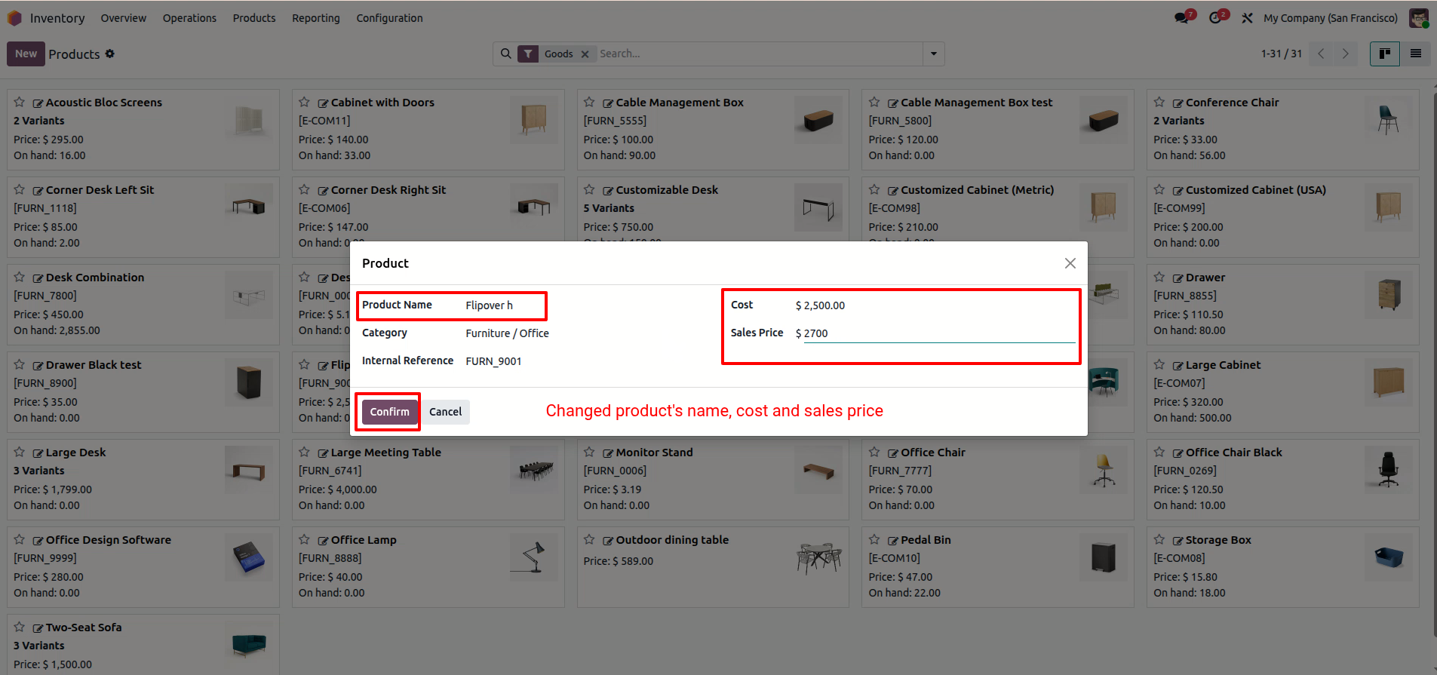The height and width of the screenshot is (675, 1437).
Task: Open the Category field Furniture / Office
Action: click(x=507, y=333)
